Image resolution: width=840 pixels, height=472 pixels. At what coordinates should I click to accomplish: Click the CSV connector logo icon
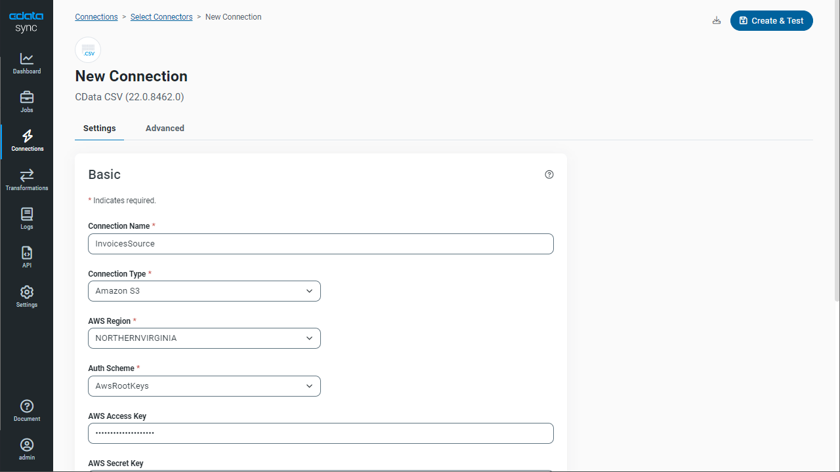[88, 50]
